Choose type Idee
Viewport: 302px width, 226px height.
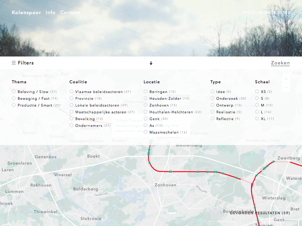(221, 92)
